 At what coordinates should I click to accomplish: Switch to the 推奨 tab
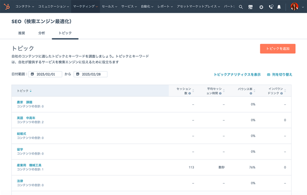coord(21,33)
